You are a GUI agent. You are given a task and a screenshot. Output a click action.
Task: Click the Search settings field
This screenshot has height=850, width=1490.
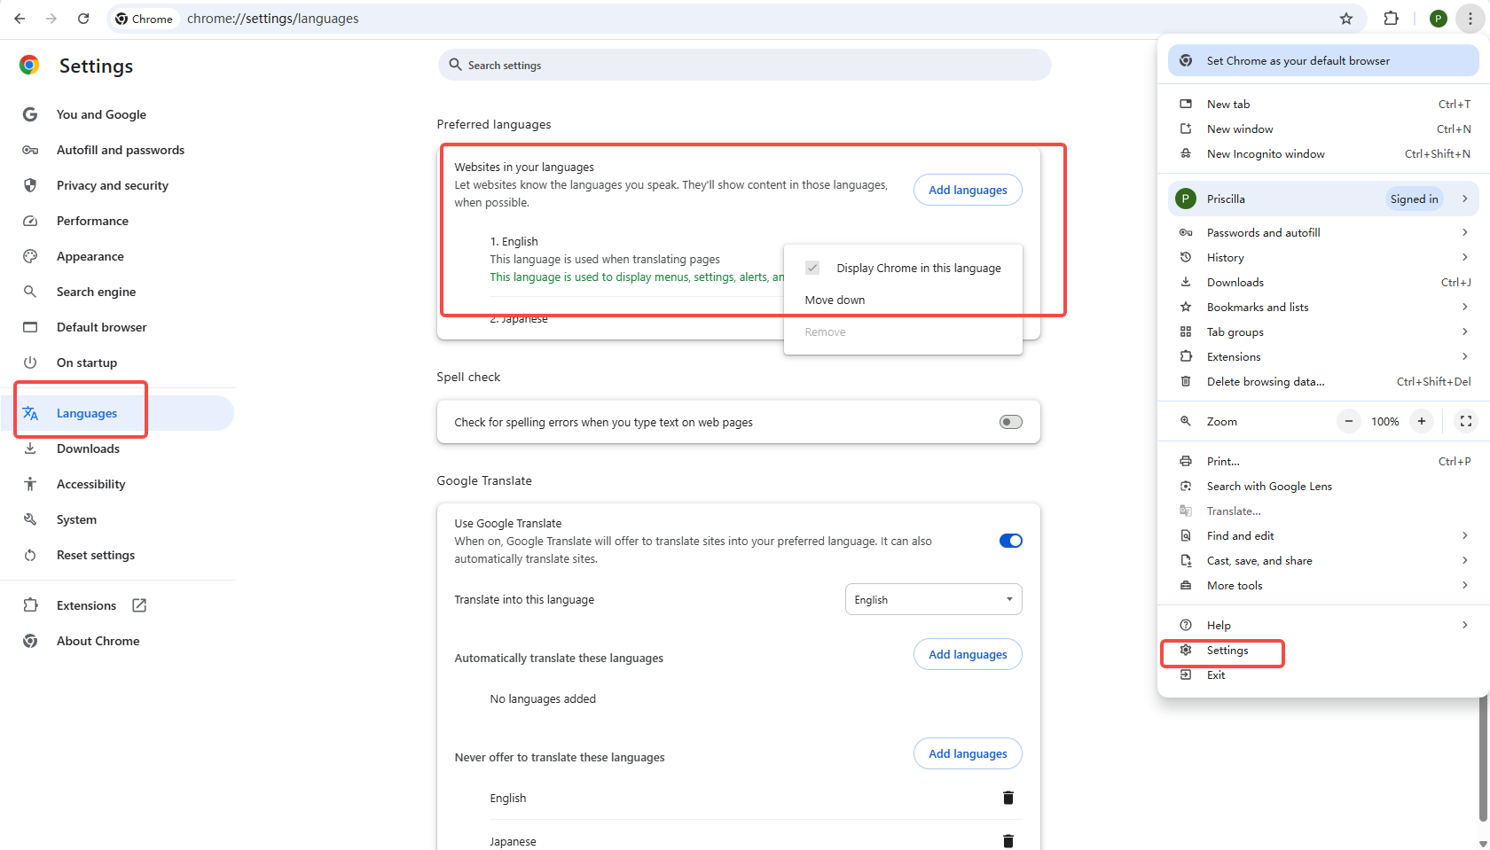[x=744, y=64]
